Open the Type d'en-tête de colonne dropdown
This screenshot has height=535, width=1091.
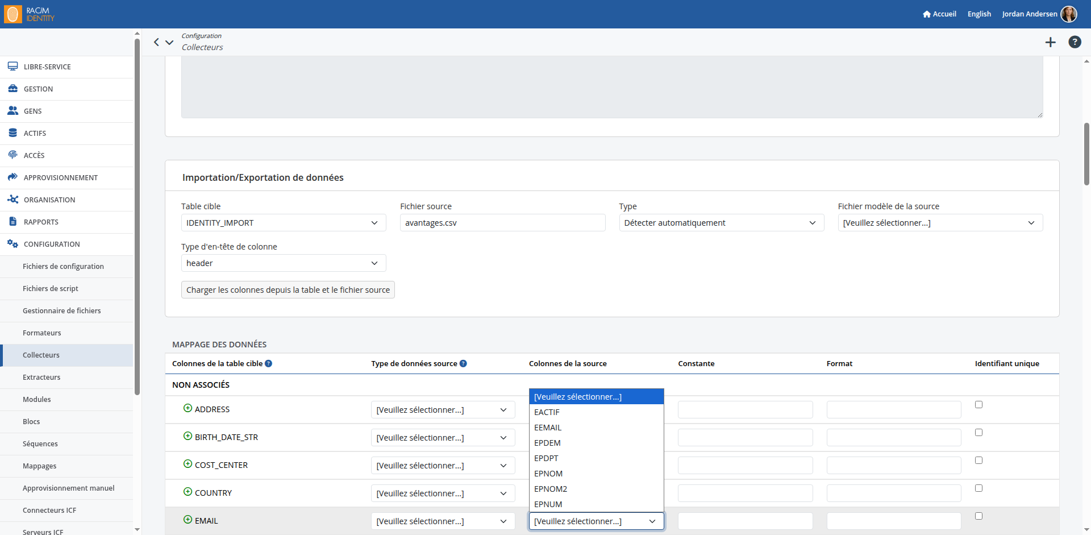pyautogui.click(x=284, y=263)
